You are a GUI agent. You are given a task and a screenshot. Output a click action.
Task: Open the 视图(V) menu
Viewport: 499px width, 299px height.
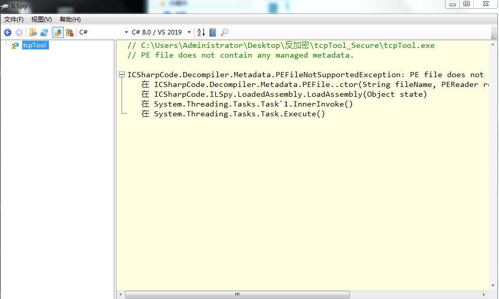(41, 19)
